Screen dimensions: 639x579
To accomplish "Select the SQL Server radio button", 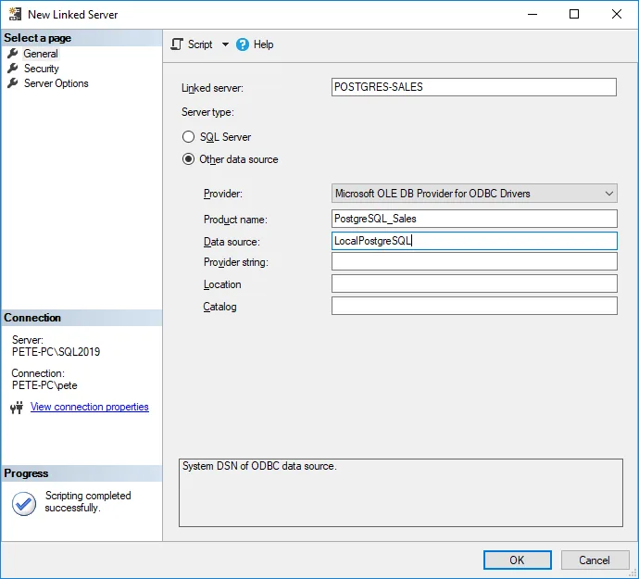I will [188, 136].
